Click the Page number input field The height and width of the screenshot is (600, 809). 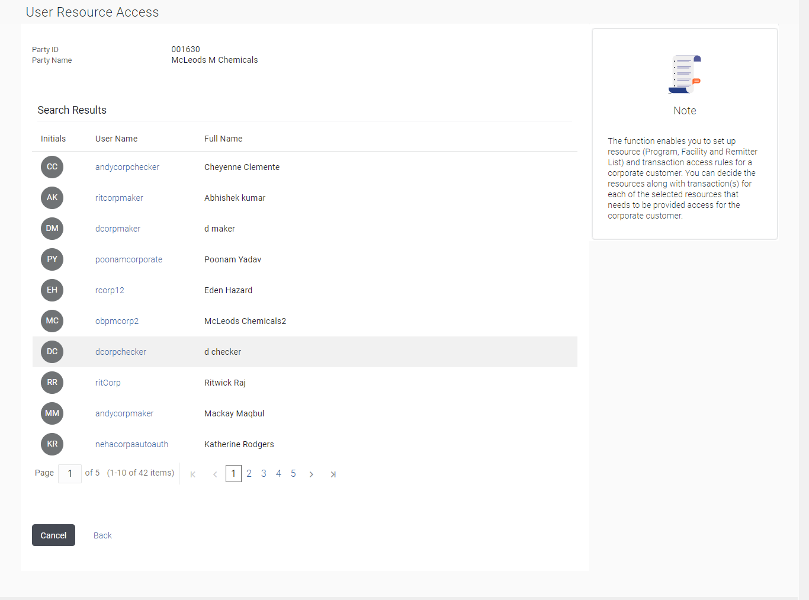(70, 473)
